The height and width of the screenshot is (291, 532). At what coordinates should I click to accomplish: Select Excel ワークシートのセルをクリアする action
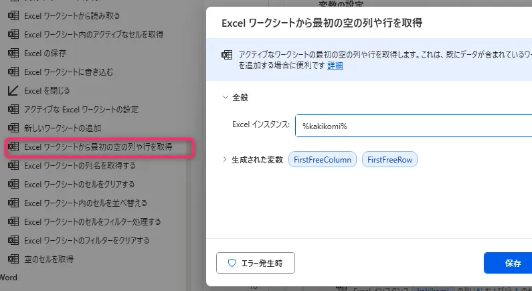click(80, 184)
